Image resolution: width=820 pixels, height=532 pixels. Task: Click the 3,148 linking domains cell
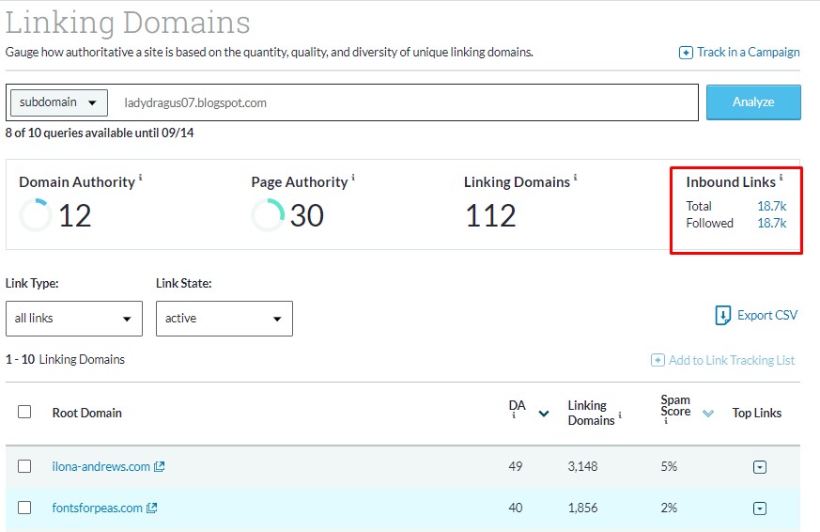point(582,466)
